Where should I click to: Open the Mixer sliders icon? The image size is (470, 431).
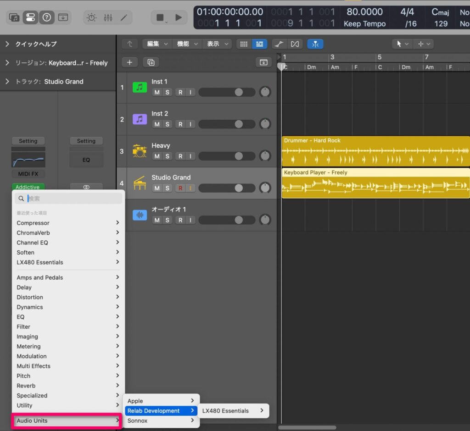click(108, 18)
